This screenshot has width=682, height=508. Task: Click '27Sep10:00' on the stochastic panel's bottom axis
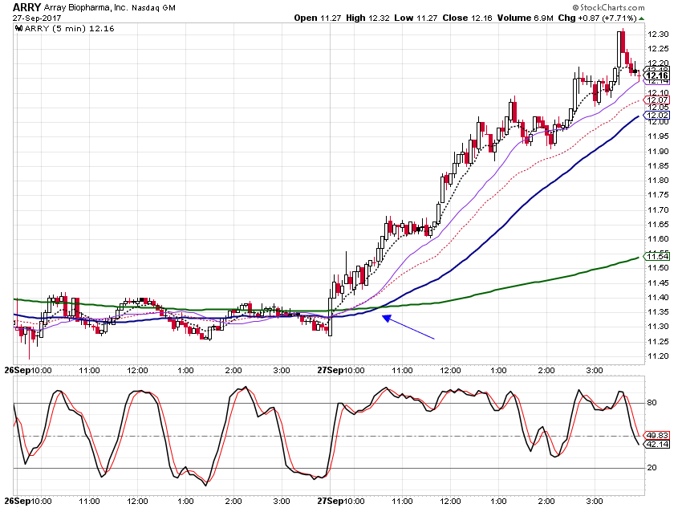point(341,501)
